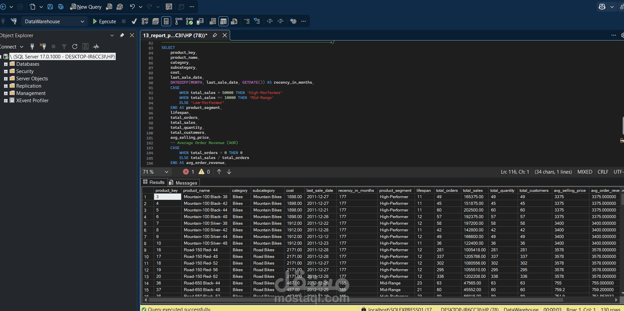Refresh the Object Explorer tree
This screenshot has width=624, height=311.
(x=75, y=46)
